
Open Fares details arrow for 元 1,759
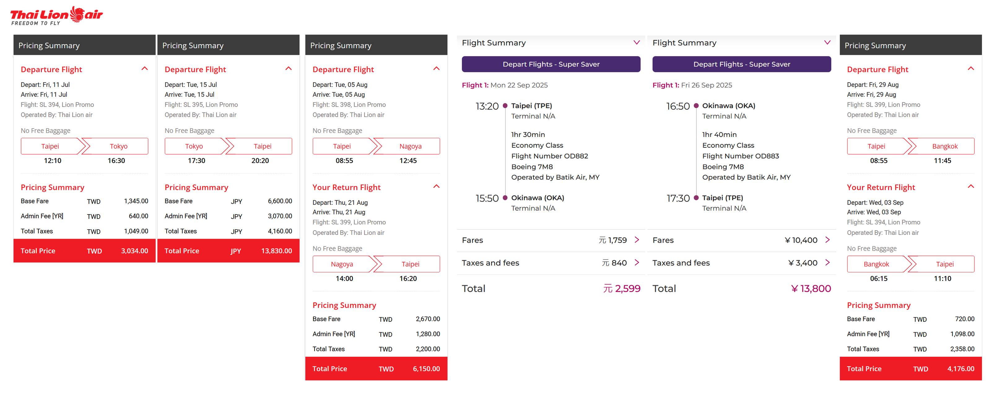coord(637,240)
